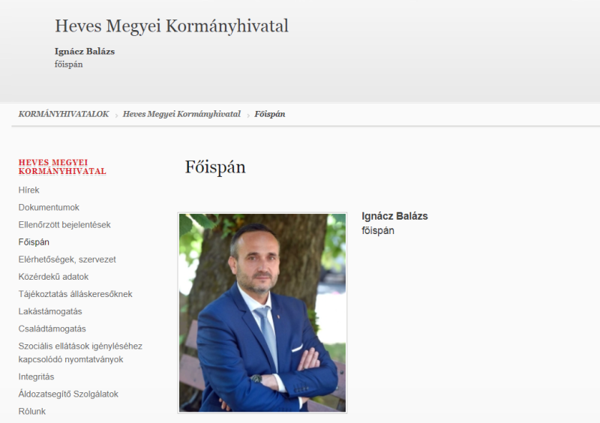Click the red Heves Megyei Kormányhivatal sidebar heading
Screen dimensions: 600x423
62,167
